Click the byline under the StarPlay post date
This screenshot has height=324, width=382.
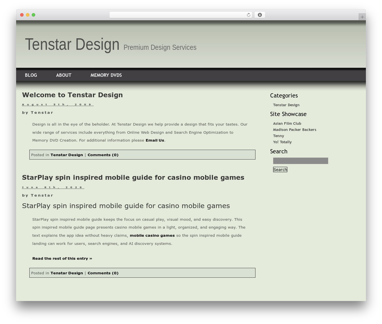(x=38, y=195)
